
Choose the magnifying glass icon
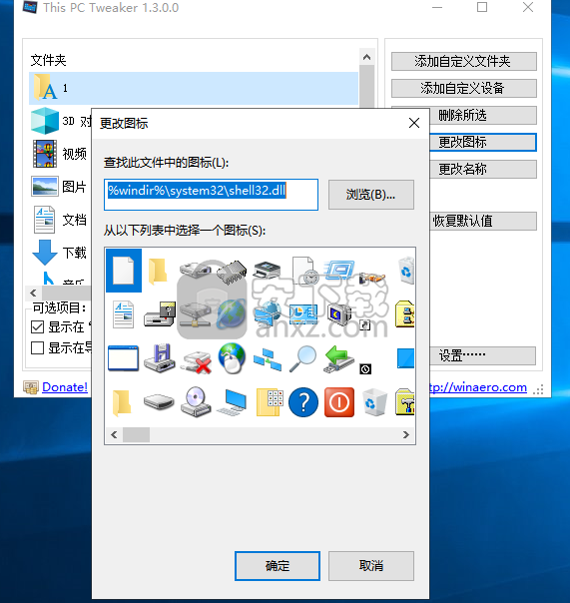pyautogui.click(x=303, y=358)
